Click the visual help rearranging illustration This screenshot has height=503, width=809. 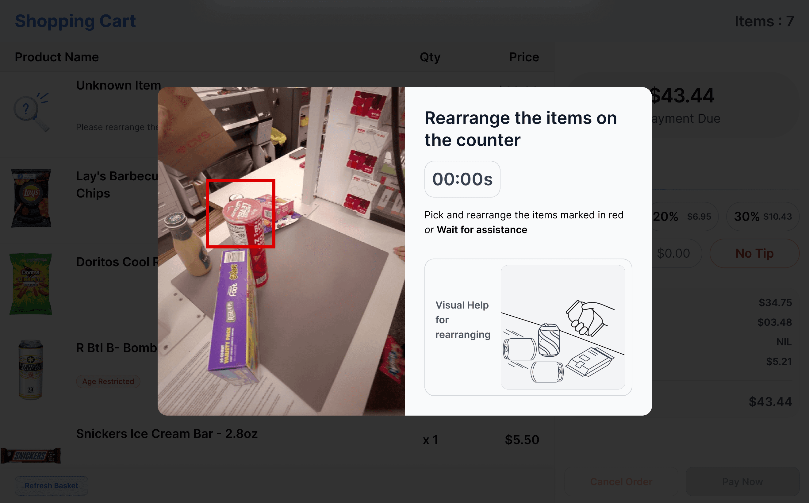(x=563, y=327)
